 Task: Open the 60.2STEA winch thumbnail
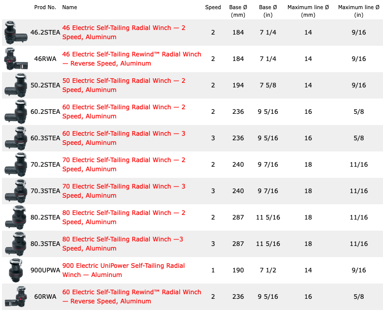[x=16, y=112]
